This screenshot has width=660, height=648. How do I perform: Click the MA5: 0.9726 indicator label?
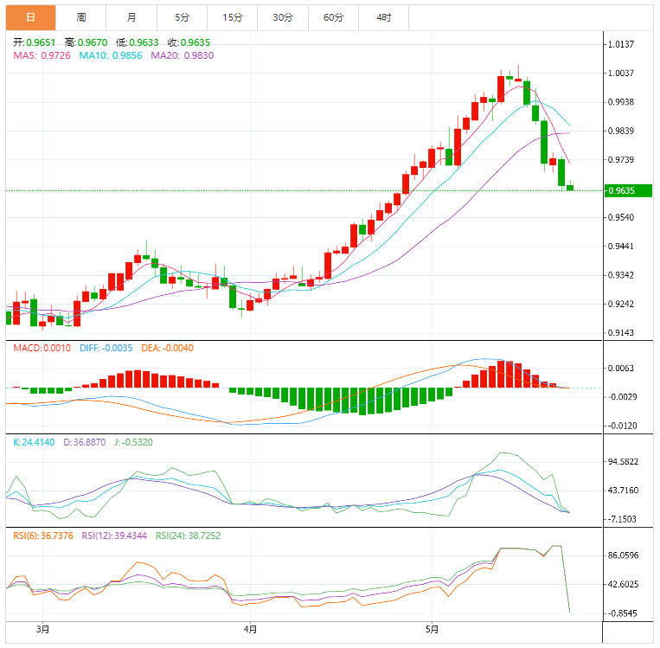[42, 55]
